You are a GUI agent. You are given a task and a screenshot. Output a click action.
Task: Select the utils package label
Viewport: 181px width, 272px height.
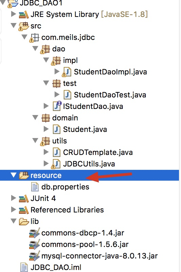pos(59,141)
